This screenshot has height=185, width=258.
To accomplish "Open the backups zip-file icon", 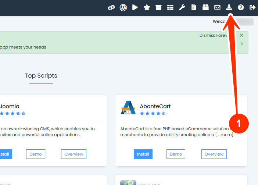I will tap(194, 7).
